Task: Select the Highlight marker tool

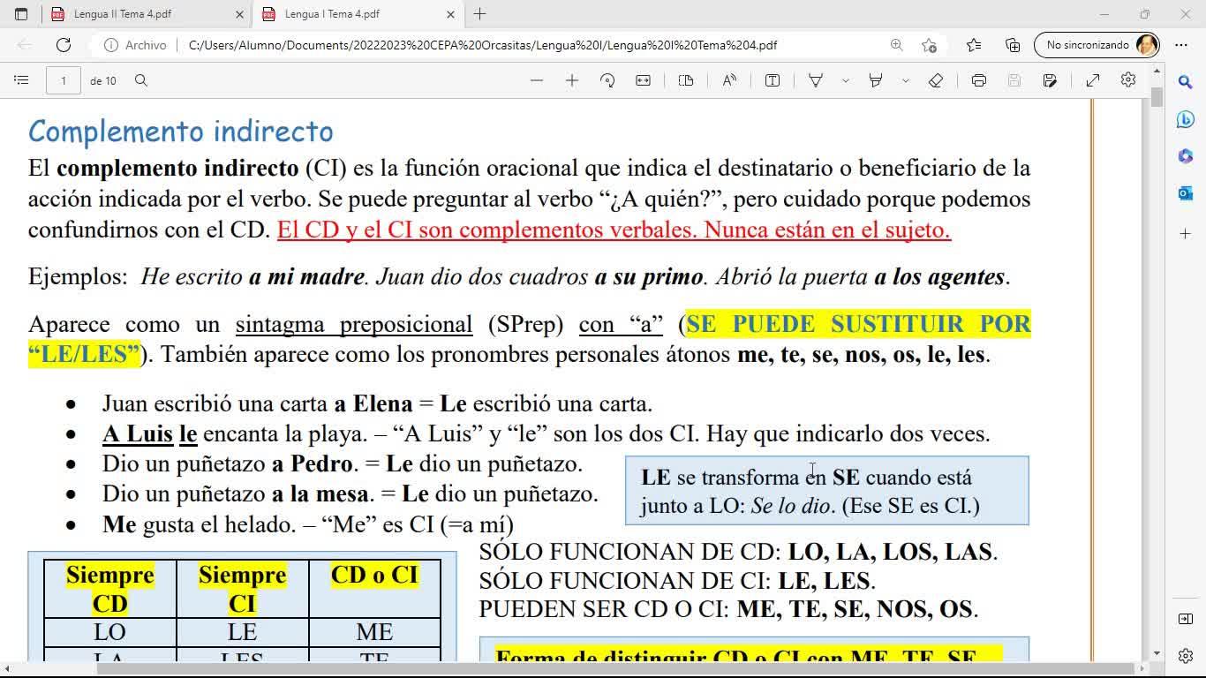Action: click(876, 80)
